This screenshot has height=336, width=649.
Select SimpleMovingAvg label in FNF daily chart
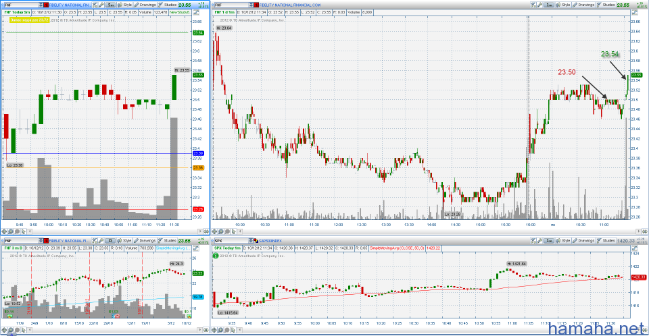coord(173,248)
